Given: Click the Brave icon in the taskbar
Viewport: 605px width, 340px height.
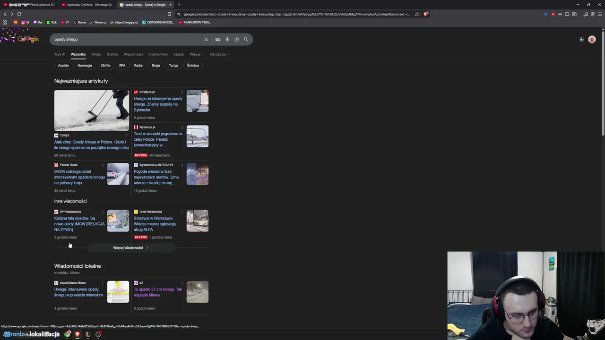Looking at the screenshot, I should (x=78, y=334).
